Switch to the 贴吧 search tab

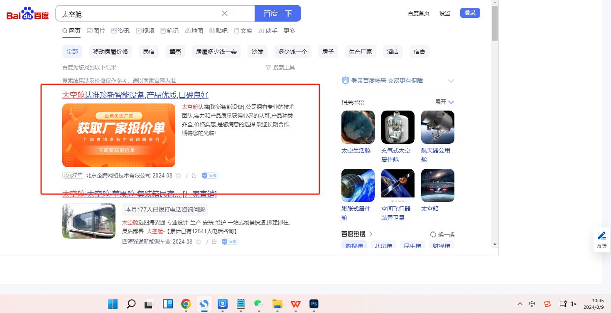click(218, 31)
